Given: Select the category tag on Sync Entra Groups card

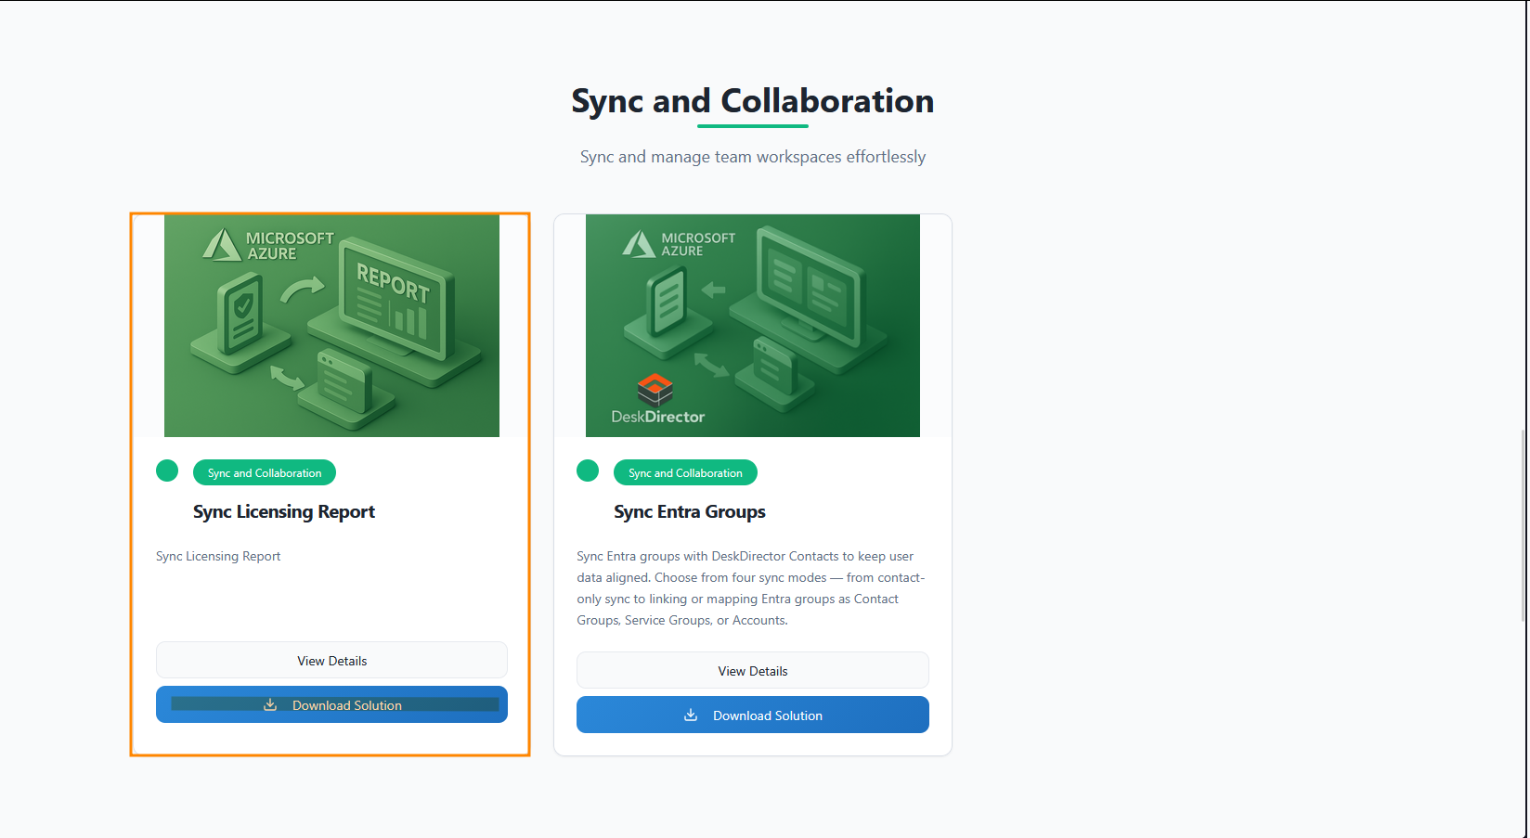Looking at the screenshot, I should [x=685, y=472].
